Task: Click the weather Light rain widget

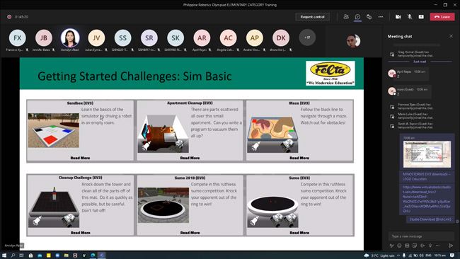Action: click(x=379, y=255)
